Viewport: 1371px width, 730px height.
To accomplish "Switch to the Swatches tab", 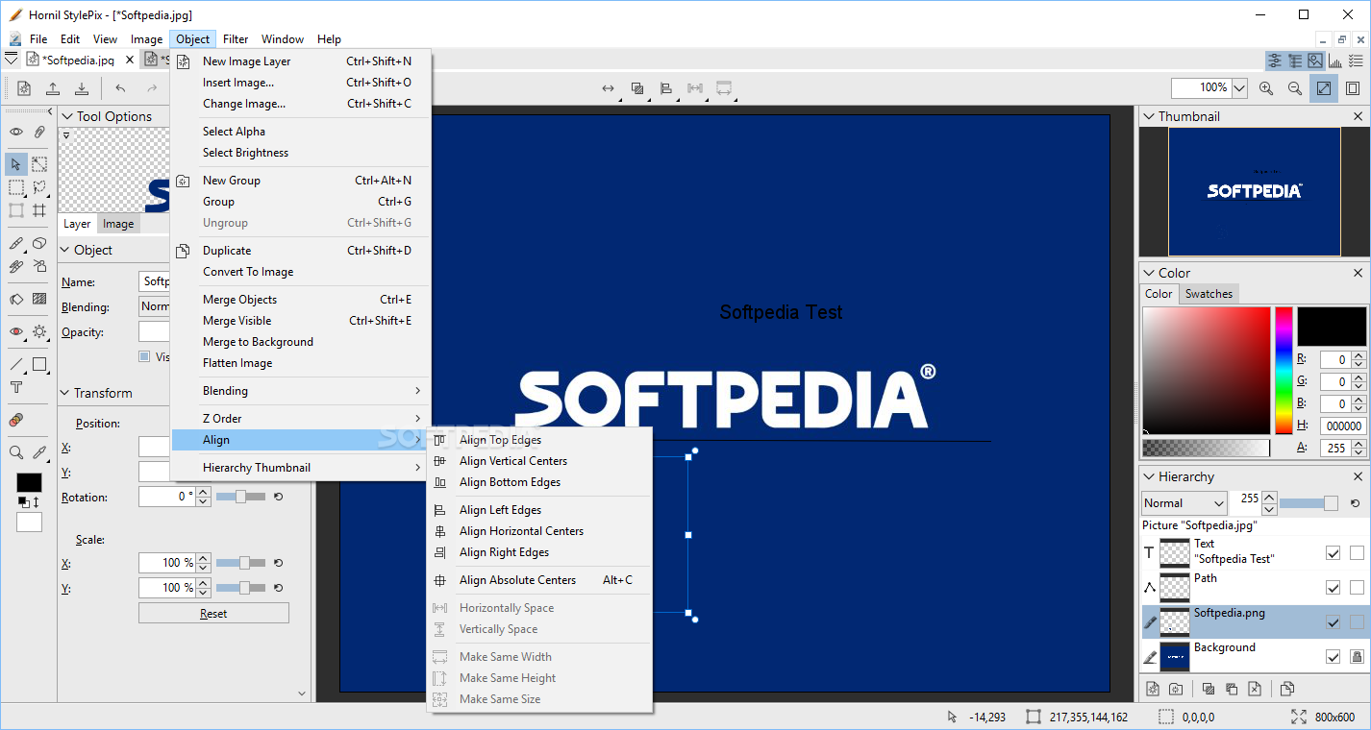I will click(1209, 294).
